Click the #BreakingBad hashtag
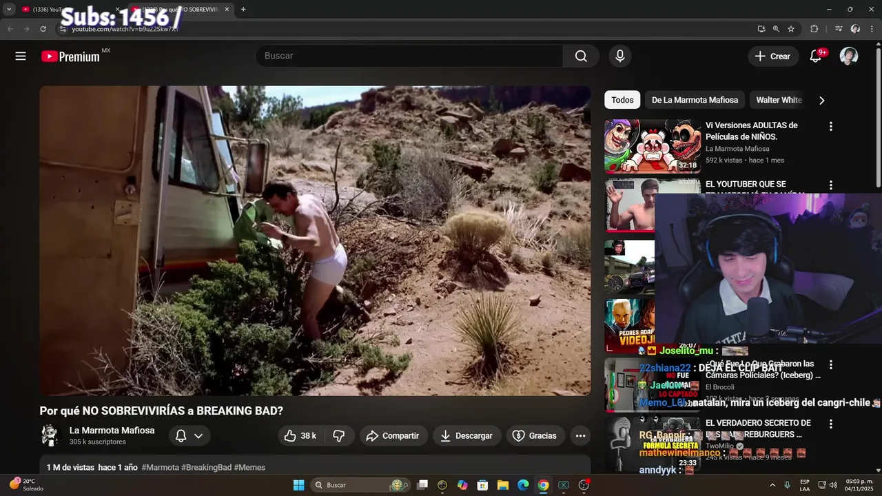 click(x=206, y=468)
